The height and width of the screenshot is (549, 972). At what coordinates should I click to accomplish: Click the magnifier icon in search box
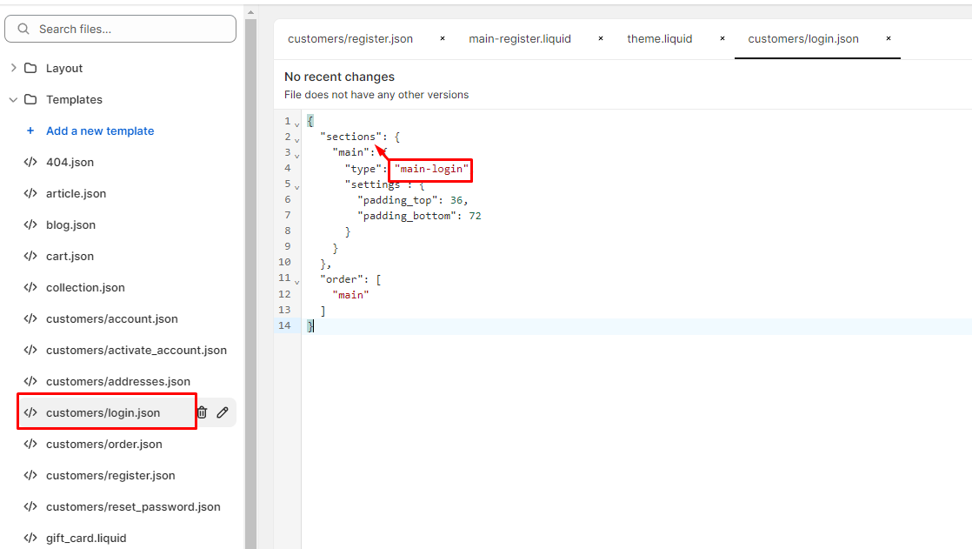(23, 30)
